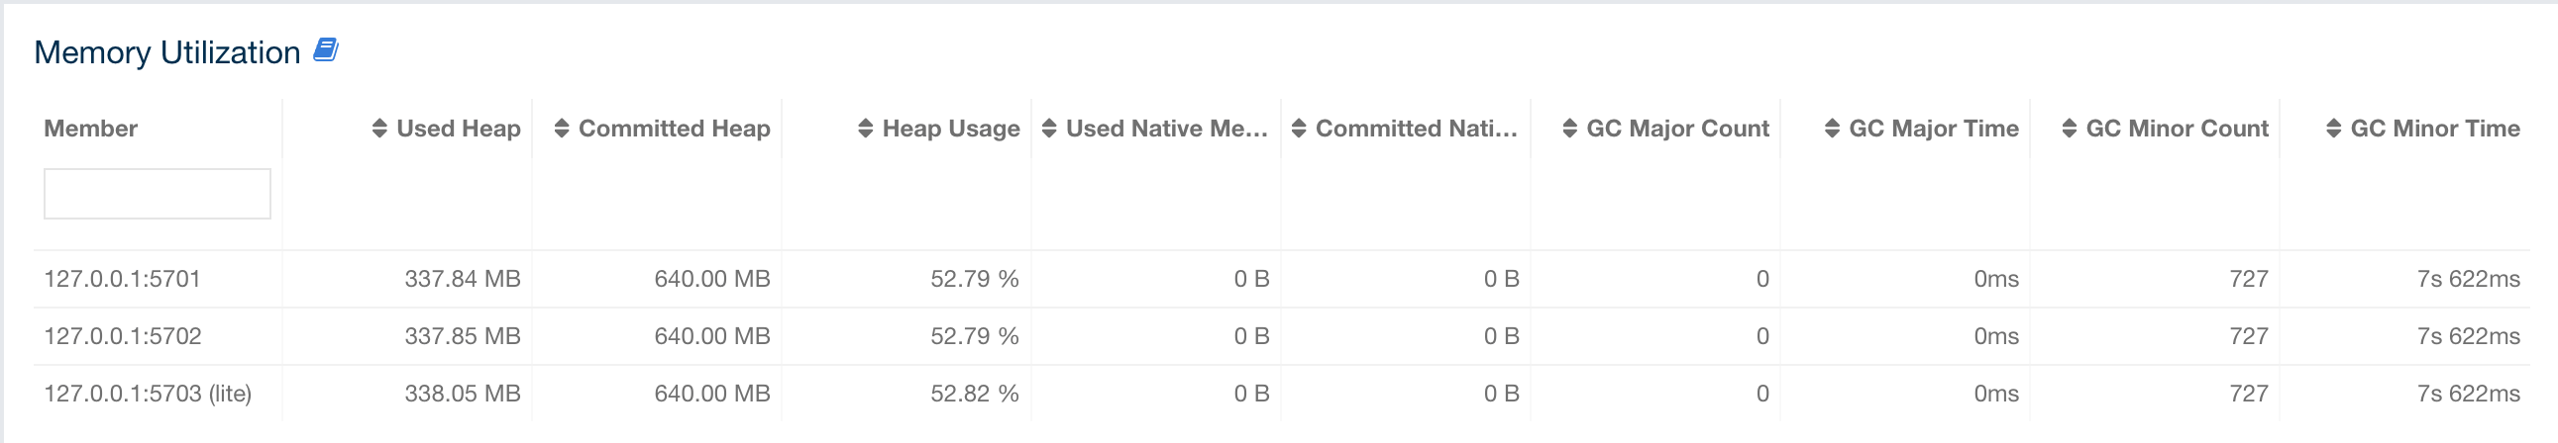Open Memory Utilization documentation book icon

click(x=326, y=49)
